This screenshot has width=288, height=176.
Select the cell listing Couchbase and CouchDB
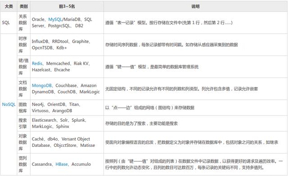point(67,89)
